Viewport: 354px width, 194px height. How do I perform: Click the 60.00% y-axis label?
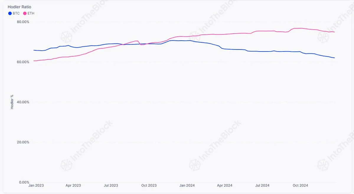[23, 62]
